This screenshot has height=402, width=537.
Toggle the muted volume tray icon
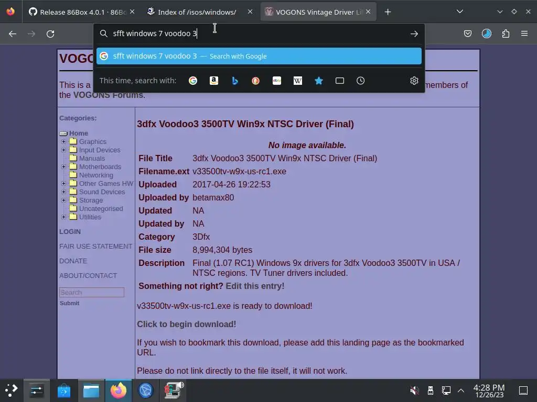tap(414, 390)
